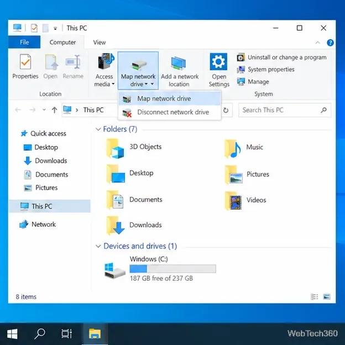
Task: Click the '187 GB free of 237 GB' text
Action: pyautogui.click(x=161, y=278)
